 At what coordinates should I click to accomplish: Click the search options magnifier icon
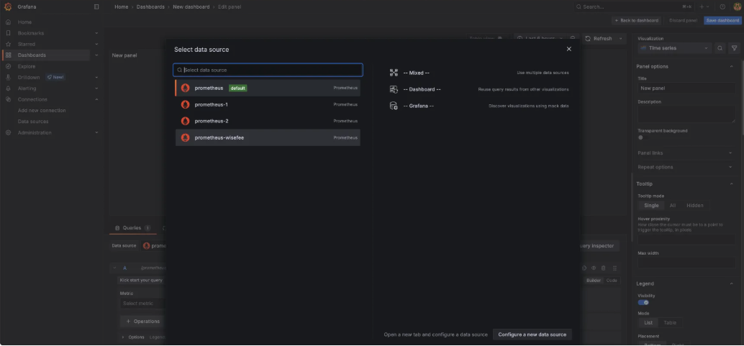coord(720,48)
